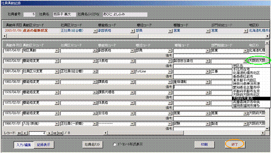The height and width of the screenshot is (153, 272).
Task: Click the 1966/01/01 date field
Action: pyautogui.click(x=13, y=124)
